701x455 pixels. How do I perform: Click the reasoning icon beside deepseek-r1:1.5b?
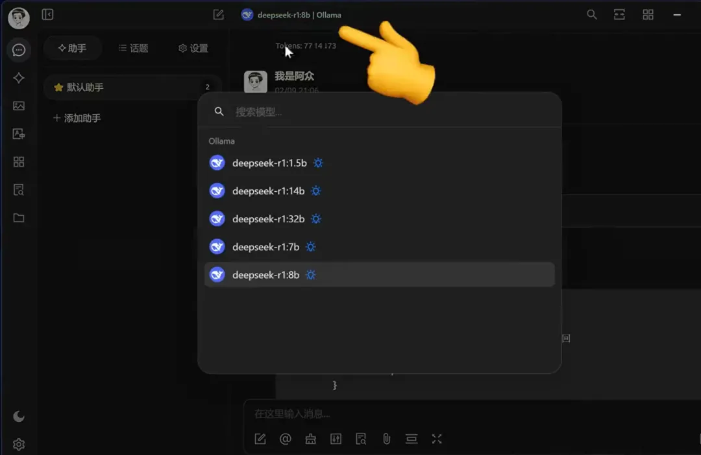[318, 163]
